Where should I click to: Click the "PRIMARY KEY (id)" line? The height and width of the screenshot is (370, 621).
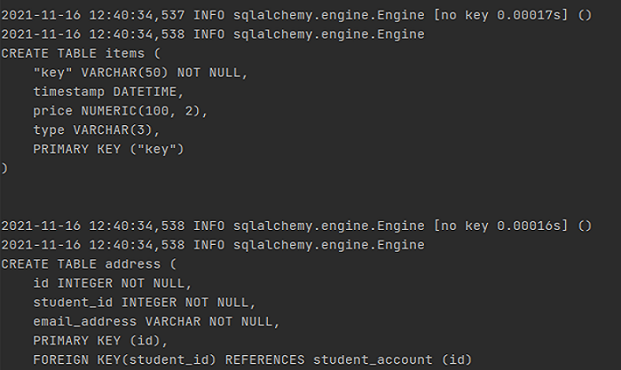click(97, 340)
